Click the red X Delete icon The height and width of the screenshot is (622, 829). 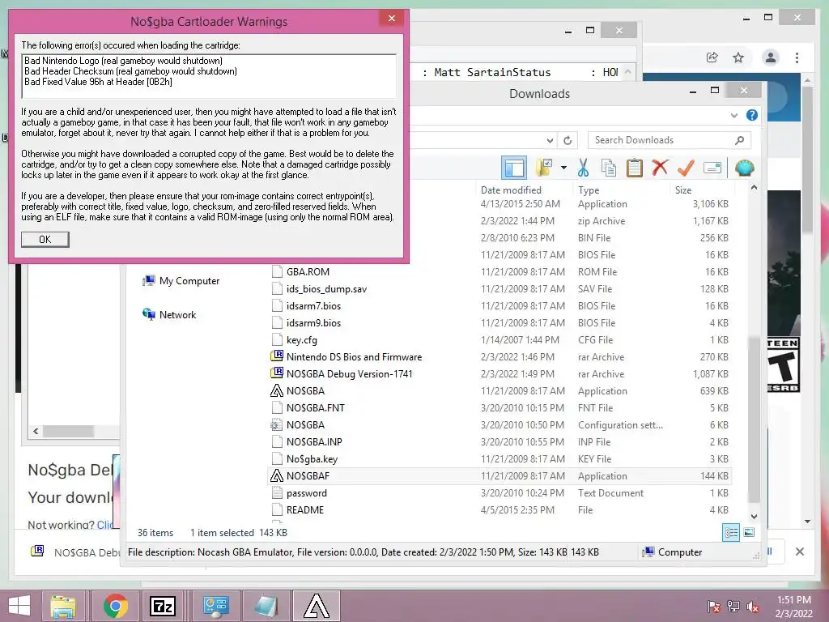coord(660,168)
